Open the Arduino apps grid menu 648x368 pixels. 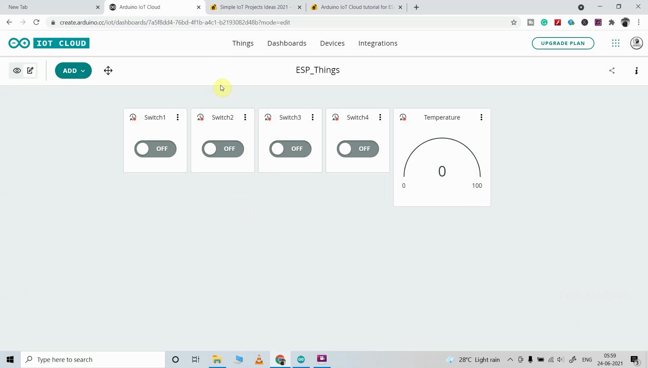click(616, 43)
